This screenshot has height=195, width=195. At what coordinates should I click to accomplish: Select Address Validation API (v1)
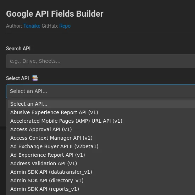point(101,163)
